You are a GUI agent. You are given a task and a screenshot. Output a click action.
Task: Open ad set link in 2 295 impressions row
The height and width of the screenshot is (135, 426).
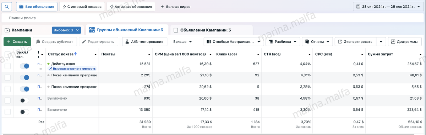click(x=39, y=75)
